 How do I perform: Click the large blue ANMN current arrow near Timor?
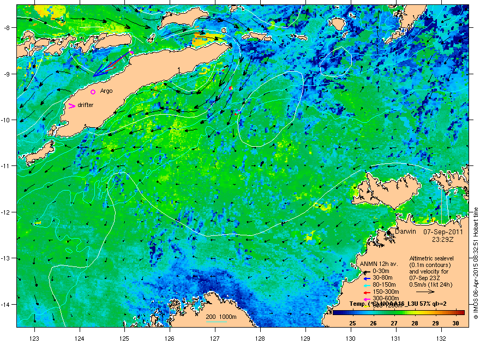click(111, 64)
